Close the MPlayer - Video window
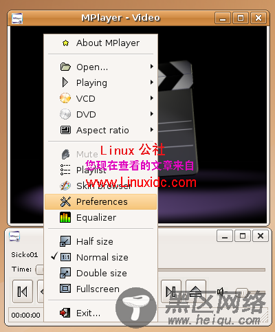 [258, 18]
